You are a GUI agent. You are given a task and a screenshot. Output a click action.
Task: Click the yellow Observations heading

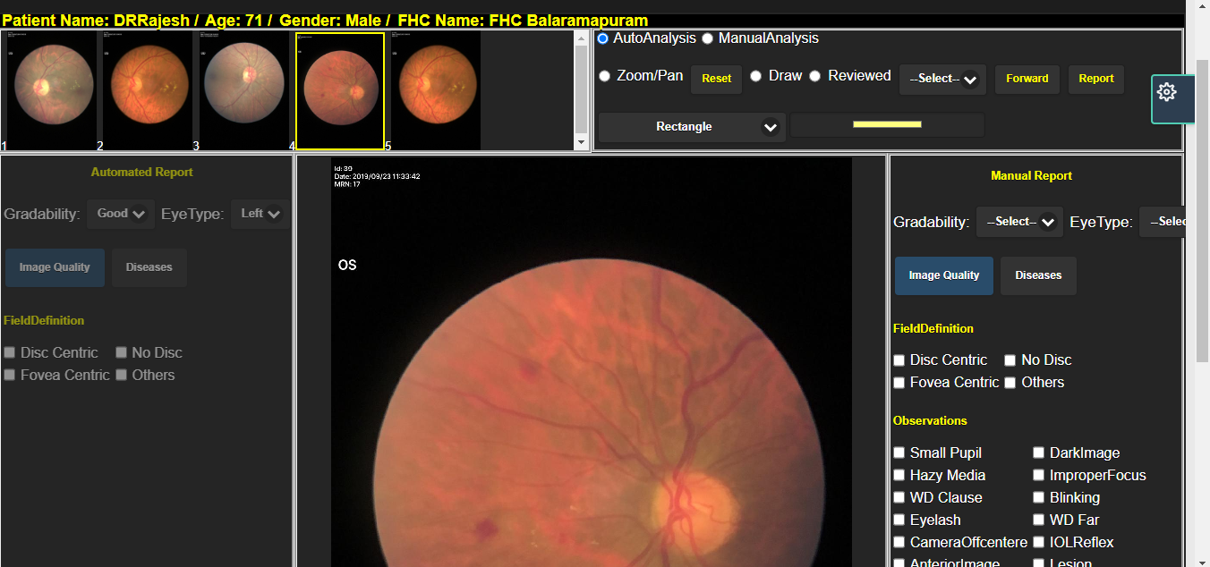tap(930, 420)
